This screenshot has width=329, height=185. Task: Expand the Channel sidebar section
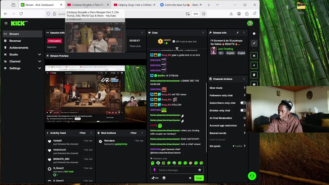point(39,61)
